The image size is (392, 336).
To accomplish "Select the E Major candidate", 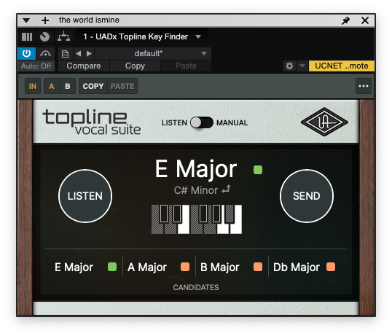I will (x=74, y=267).
